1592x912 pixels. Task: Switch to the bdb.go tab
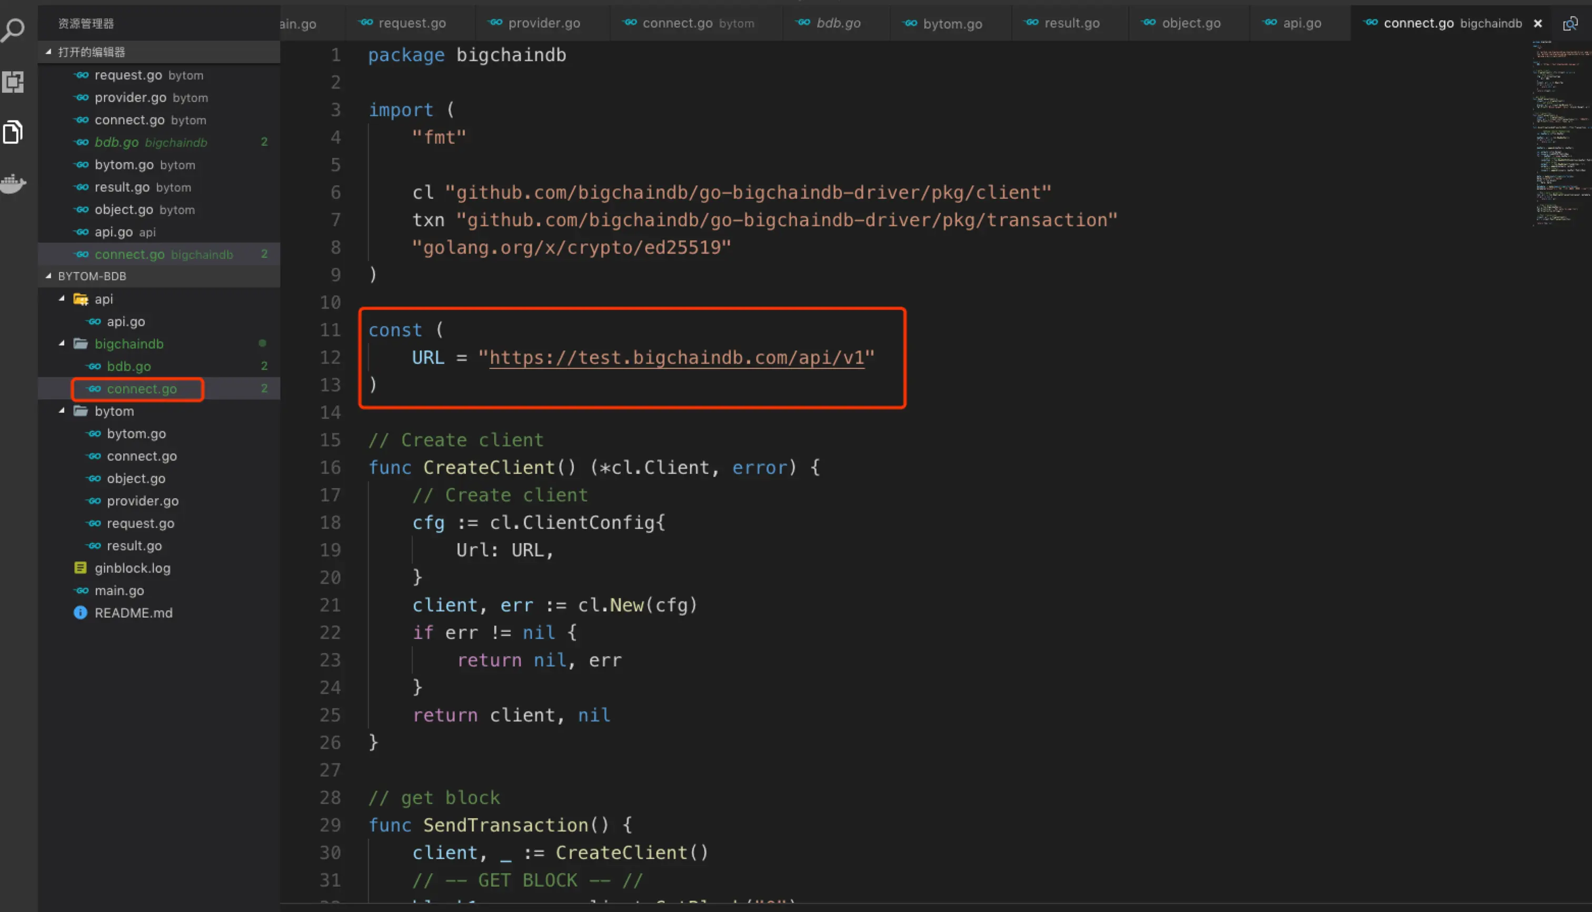pos(838,24)
